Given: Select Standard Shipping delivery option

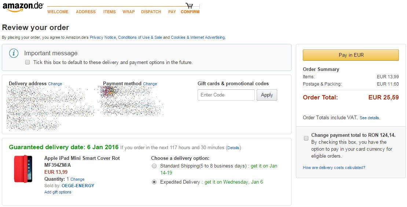Looking at the screenshot, I should [154, 166].
